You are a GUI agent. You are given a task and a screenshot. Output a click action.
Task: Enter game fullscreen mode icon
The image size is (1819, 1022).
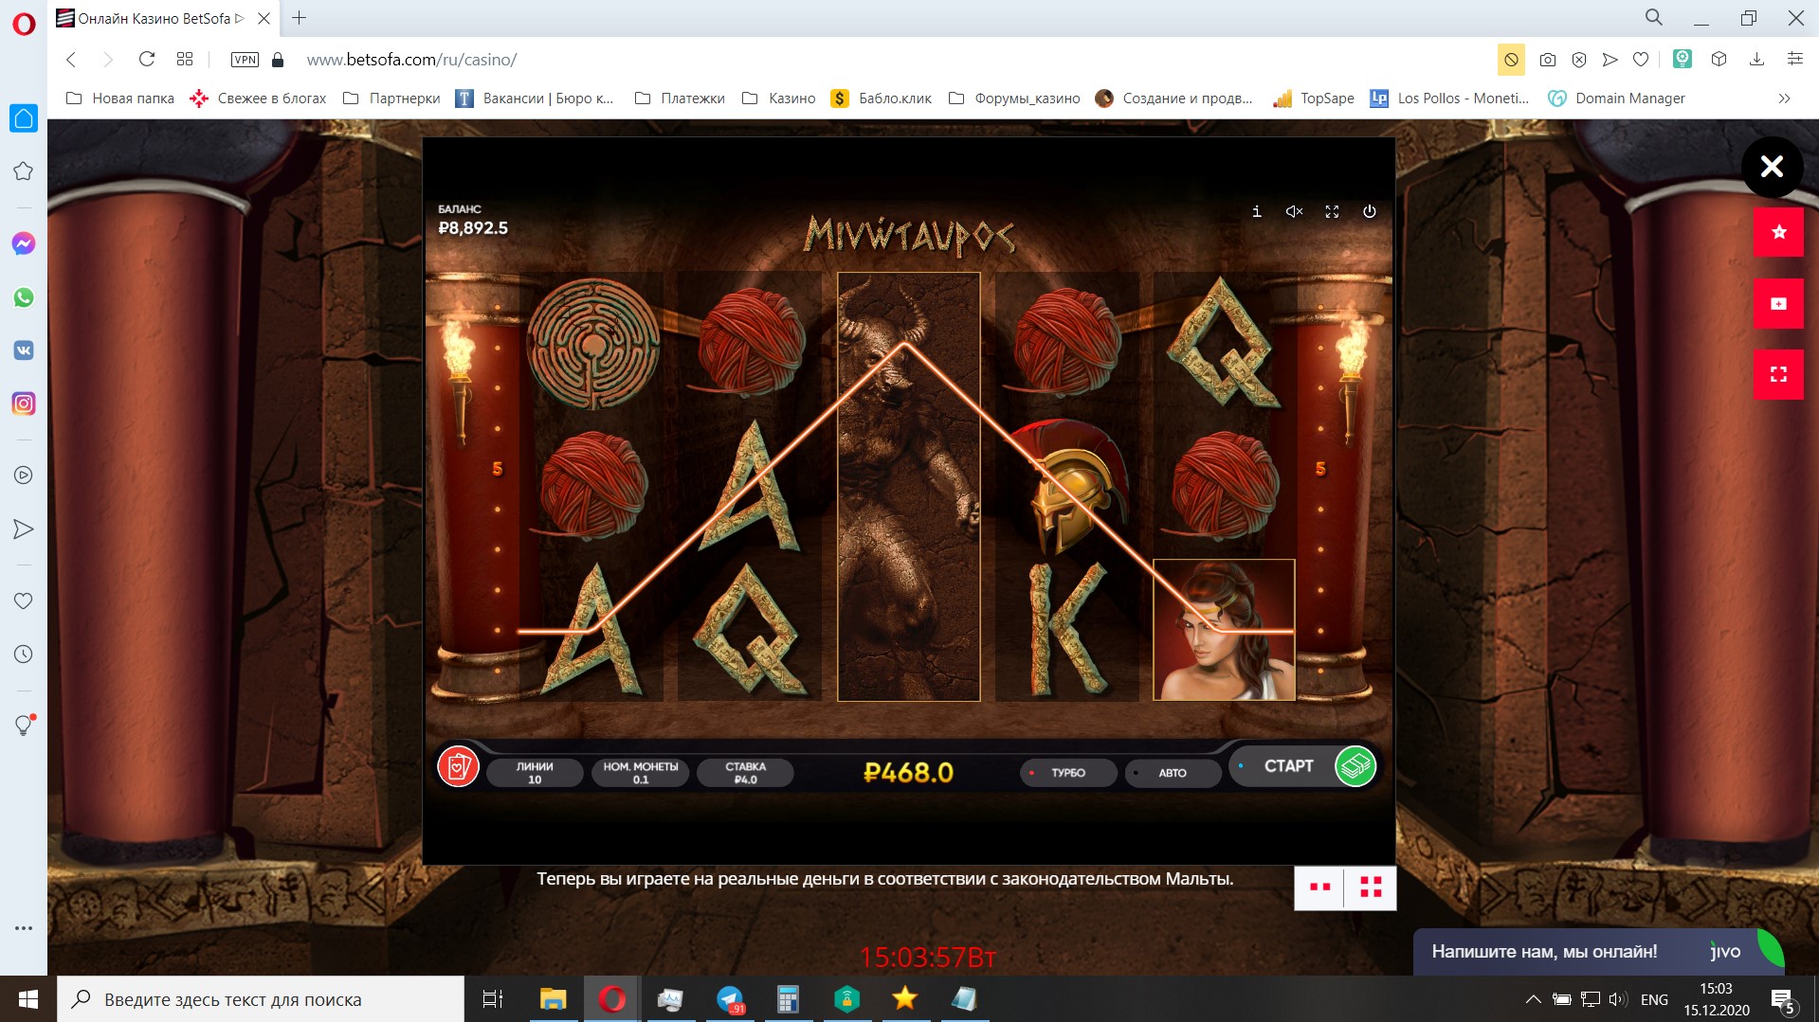1332,211
